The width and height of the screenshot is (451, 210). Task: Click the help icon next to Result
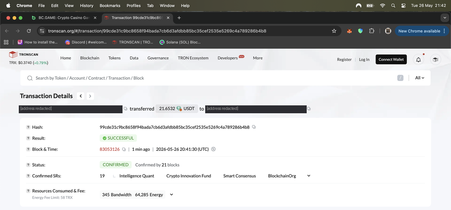pos(28,138)
